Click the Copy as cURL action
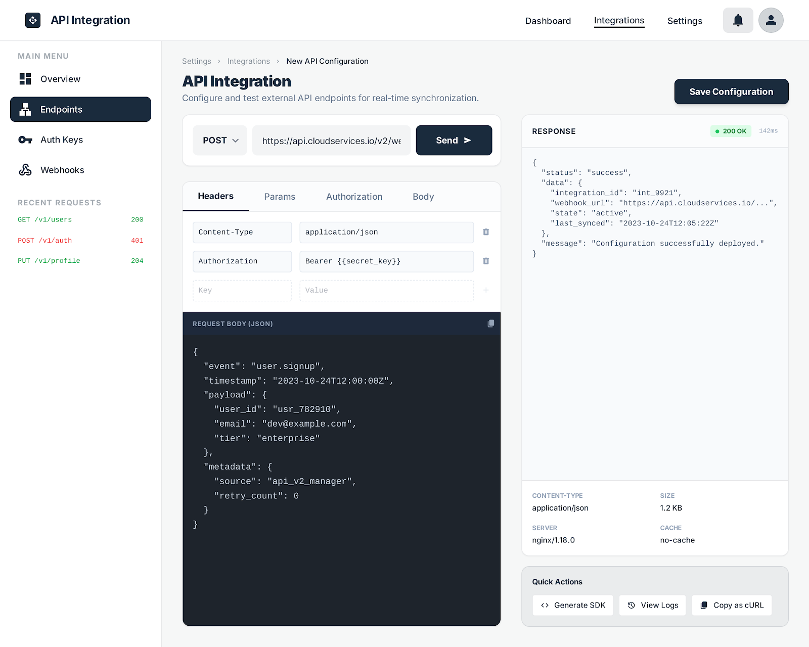This screenshot has width=809, height=647. [731, 605]
